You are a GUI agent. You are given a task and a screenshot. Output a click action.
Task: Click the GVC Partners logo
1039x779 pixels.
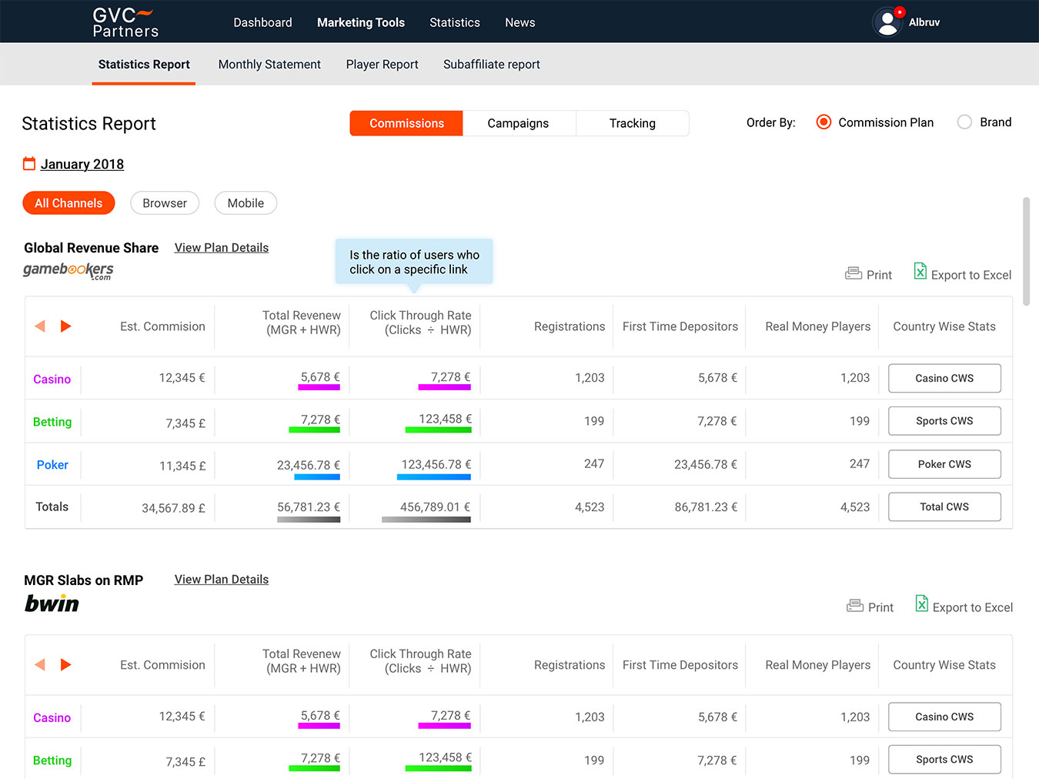(x=125, y=22)
